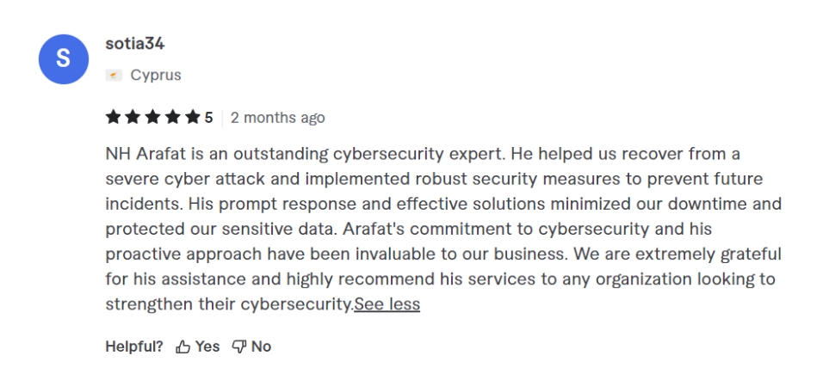Click the rating number 5 beside stars
829x380 pixels.
(208, 117)
